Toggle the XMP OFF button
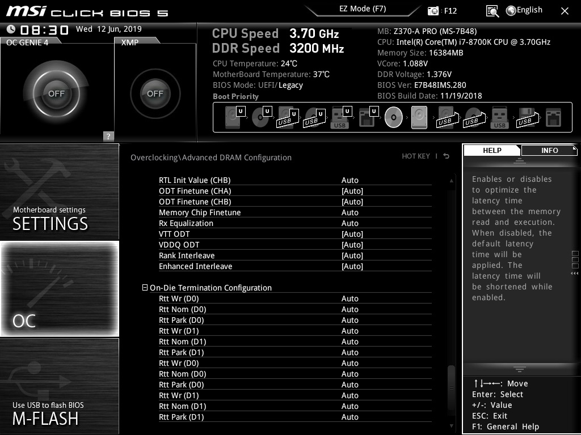581x435 pixels. 155,93
